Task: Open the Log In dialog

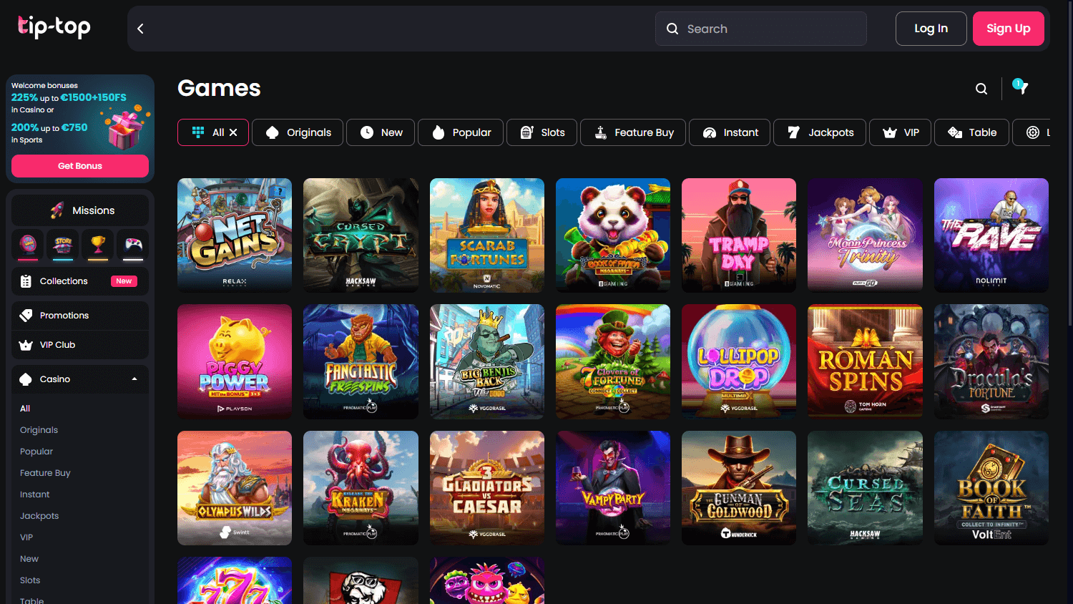Action: pyautogui.click(x=931, y=29)
